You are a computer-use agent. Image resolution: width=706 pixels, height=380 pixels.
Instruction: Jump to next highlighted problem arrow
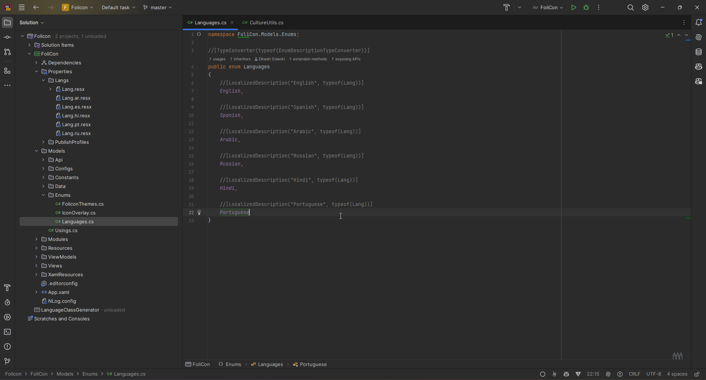tap(687, 35)
